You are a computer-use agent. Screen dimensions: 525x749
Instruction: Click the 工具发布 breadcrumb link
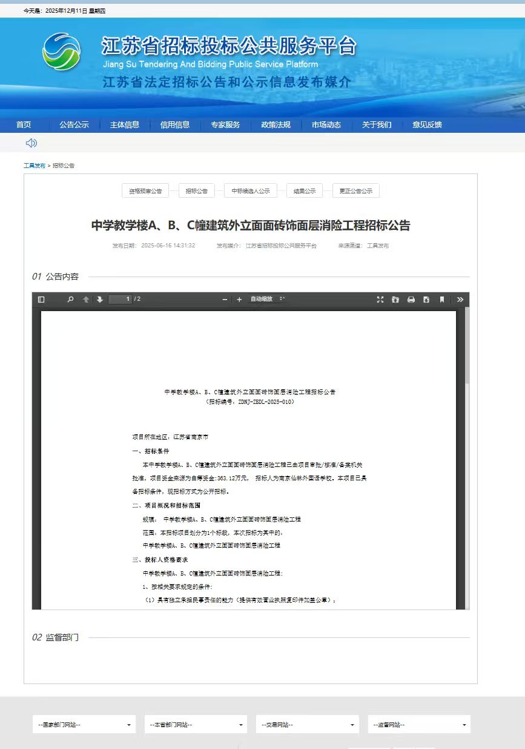[34, 166]
